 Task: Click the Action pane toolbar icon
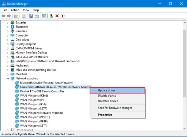tap(37, 16)
